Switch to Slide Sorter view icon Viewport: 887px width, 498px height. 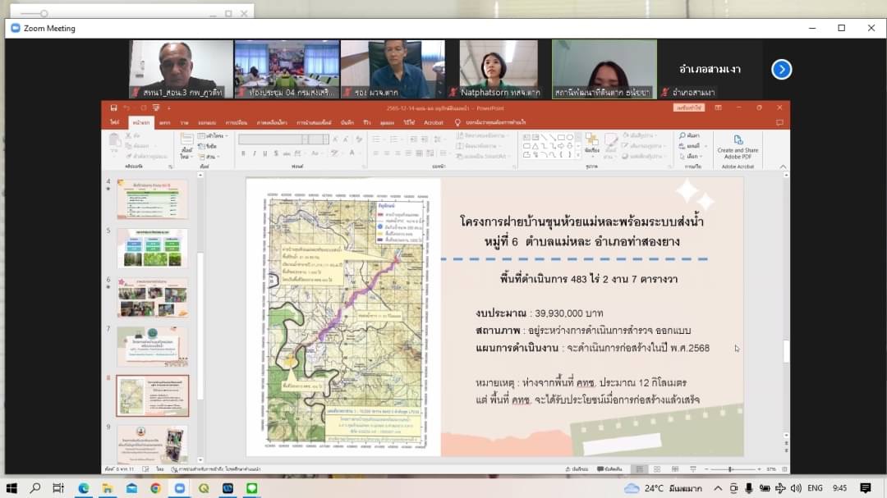pyautogui.click(x=657, y=469)
